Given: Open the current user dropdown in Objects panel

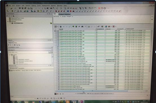Looking at the screenshot, I should pyautogui.click(x=30, y=47).
